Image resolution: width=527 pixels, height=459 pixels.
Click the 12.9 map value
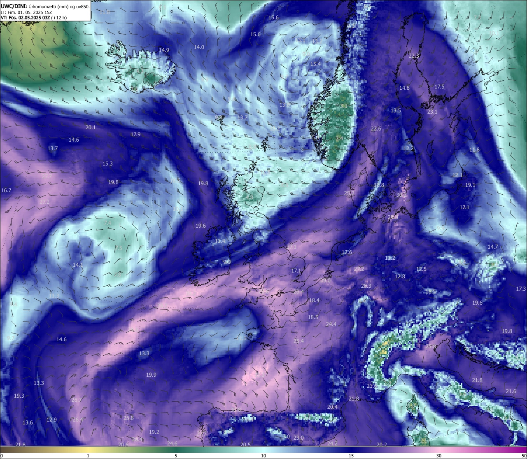click(x=51, y=420)
